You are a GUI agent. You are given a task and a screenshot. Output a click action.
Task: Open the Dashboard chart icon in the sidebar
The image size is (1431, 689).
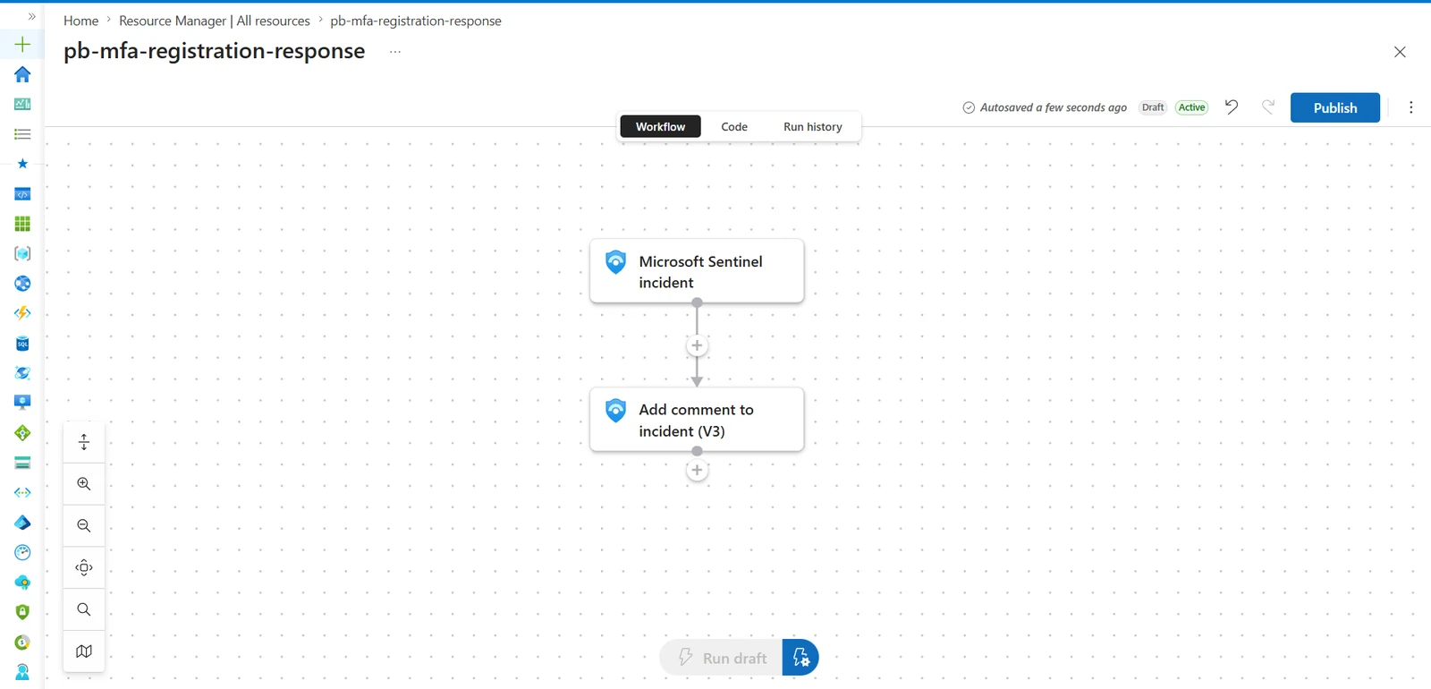22,104
